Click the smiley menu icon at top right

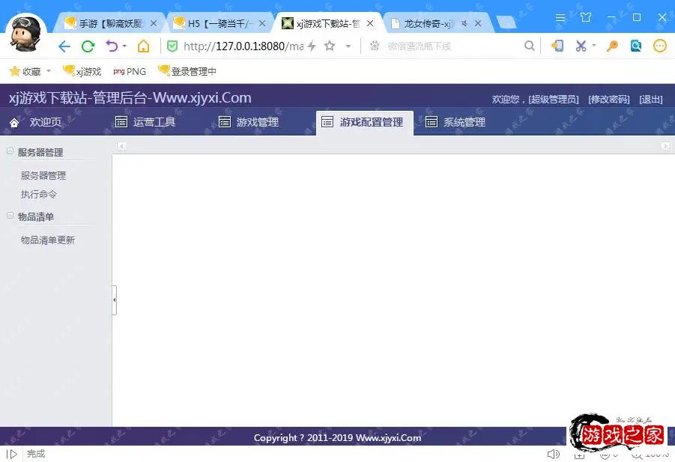tap(659, 46)
